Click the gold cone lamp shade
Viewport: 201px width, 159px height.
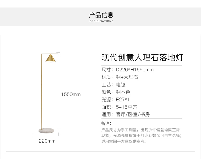pos(50,58)
